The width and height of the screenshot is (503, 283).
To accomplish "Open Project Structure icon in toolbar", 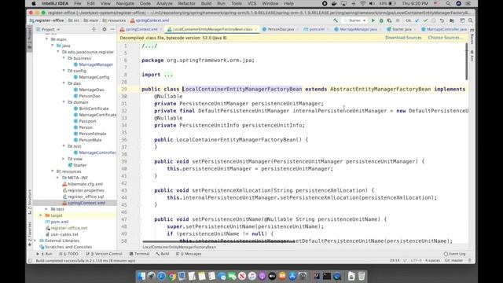I will click(x=452, y=20).
